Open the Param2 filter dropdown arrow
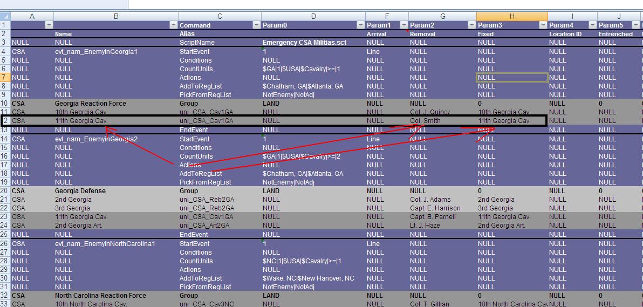The height and width of the screenshot is (307, 643). coord(471,25)
